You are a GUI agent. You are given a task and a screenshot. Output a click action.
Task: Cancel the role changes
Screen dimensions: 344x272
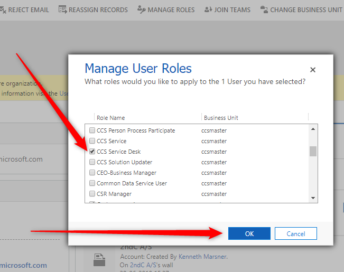click(296, 233)
